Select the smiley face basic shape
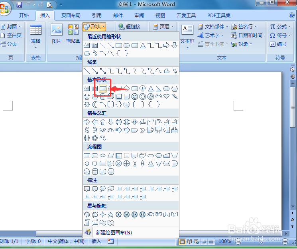Image resolution: width=297 pixels, height=249 pixels. click(135, 97)
